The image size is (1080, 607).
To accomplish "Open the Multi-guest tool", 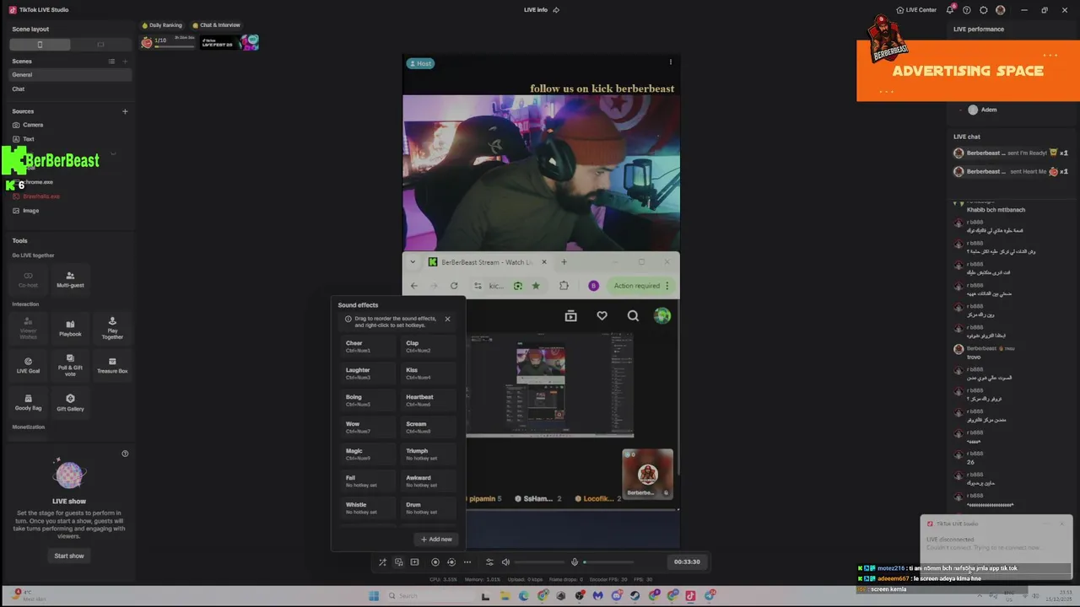I will tap(70, 279).
